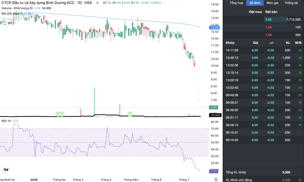This screenshot has height=182, width=304.
Task: Select the 14:11:09 trade row
Action: (x=263, y=50)
